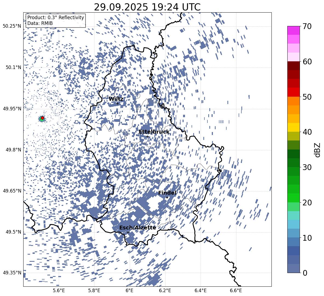This screenshot has height=296, width=324.
Task: Click the Ettelbruck city label
Action: [x=154, y=132]
